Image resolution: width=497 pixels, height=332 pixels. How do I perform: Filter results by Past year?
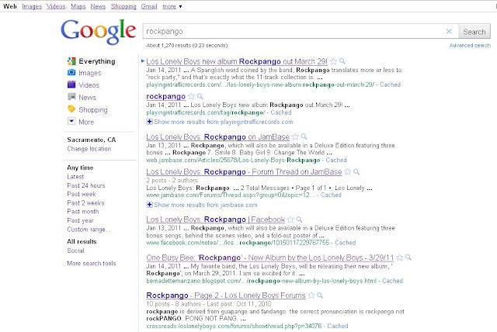(x=80, y=220)
